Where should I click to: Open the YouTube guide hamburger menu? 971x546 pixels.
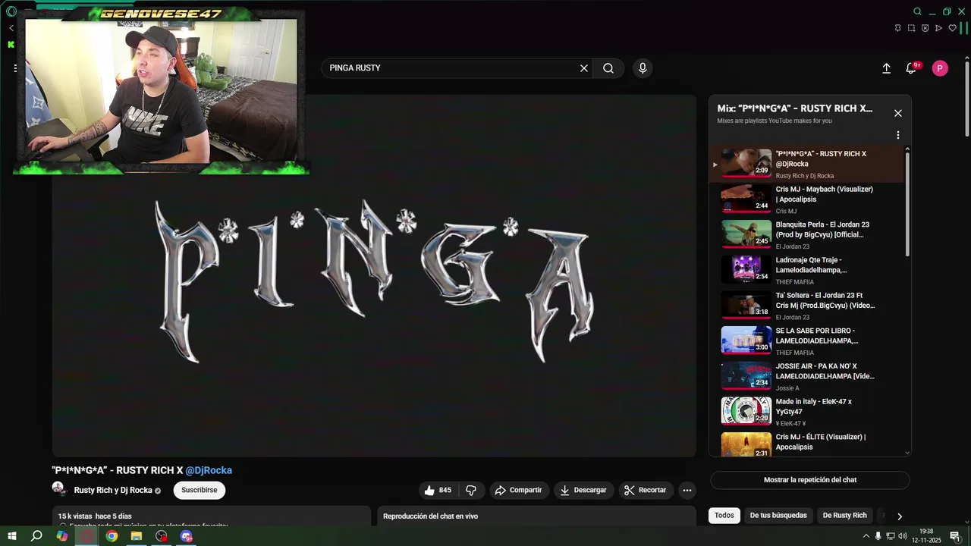pyautogui.click(x=15, y=68)
